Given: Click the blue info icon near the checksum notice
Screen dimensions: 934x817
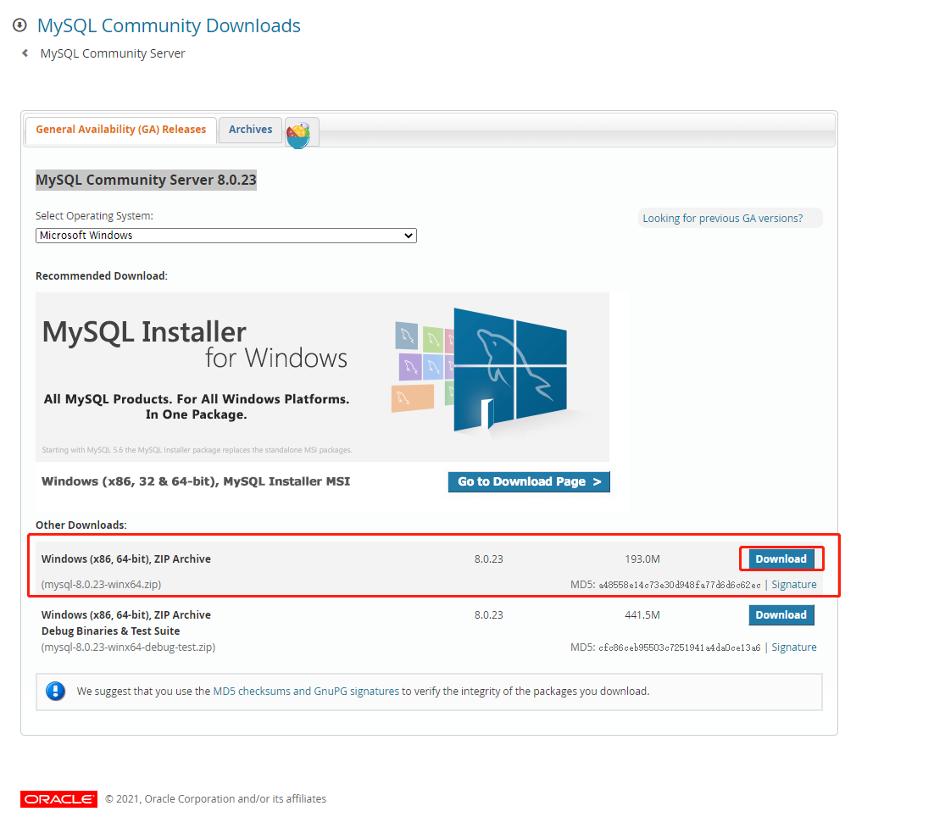Looking at the screenshot, I should [55, 691].
